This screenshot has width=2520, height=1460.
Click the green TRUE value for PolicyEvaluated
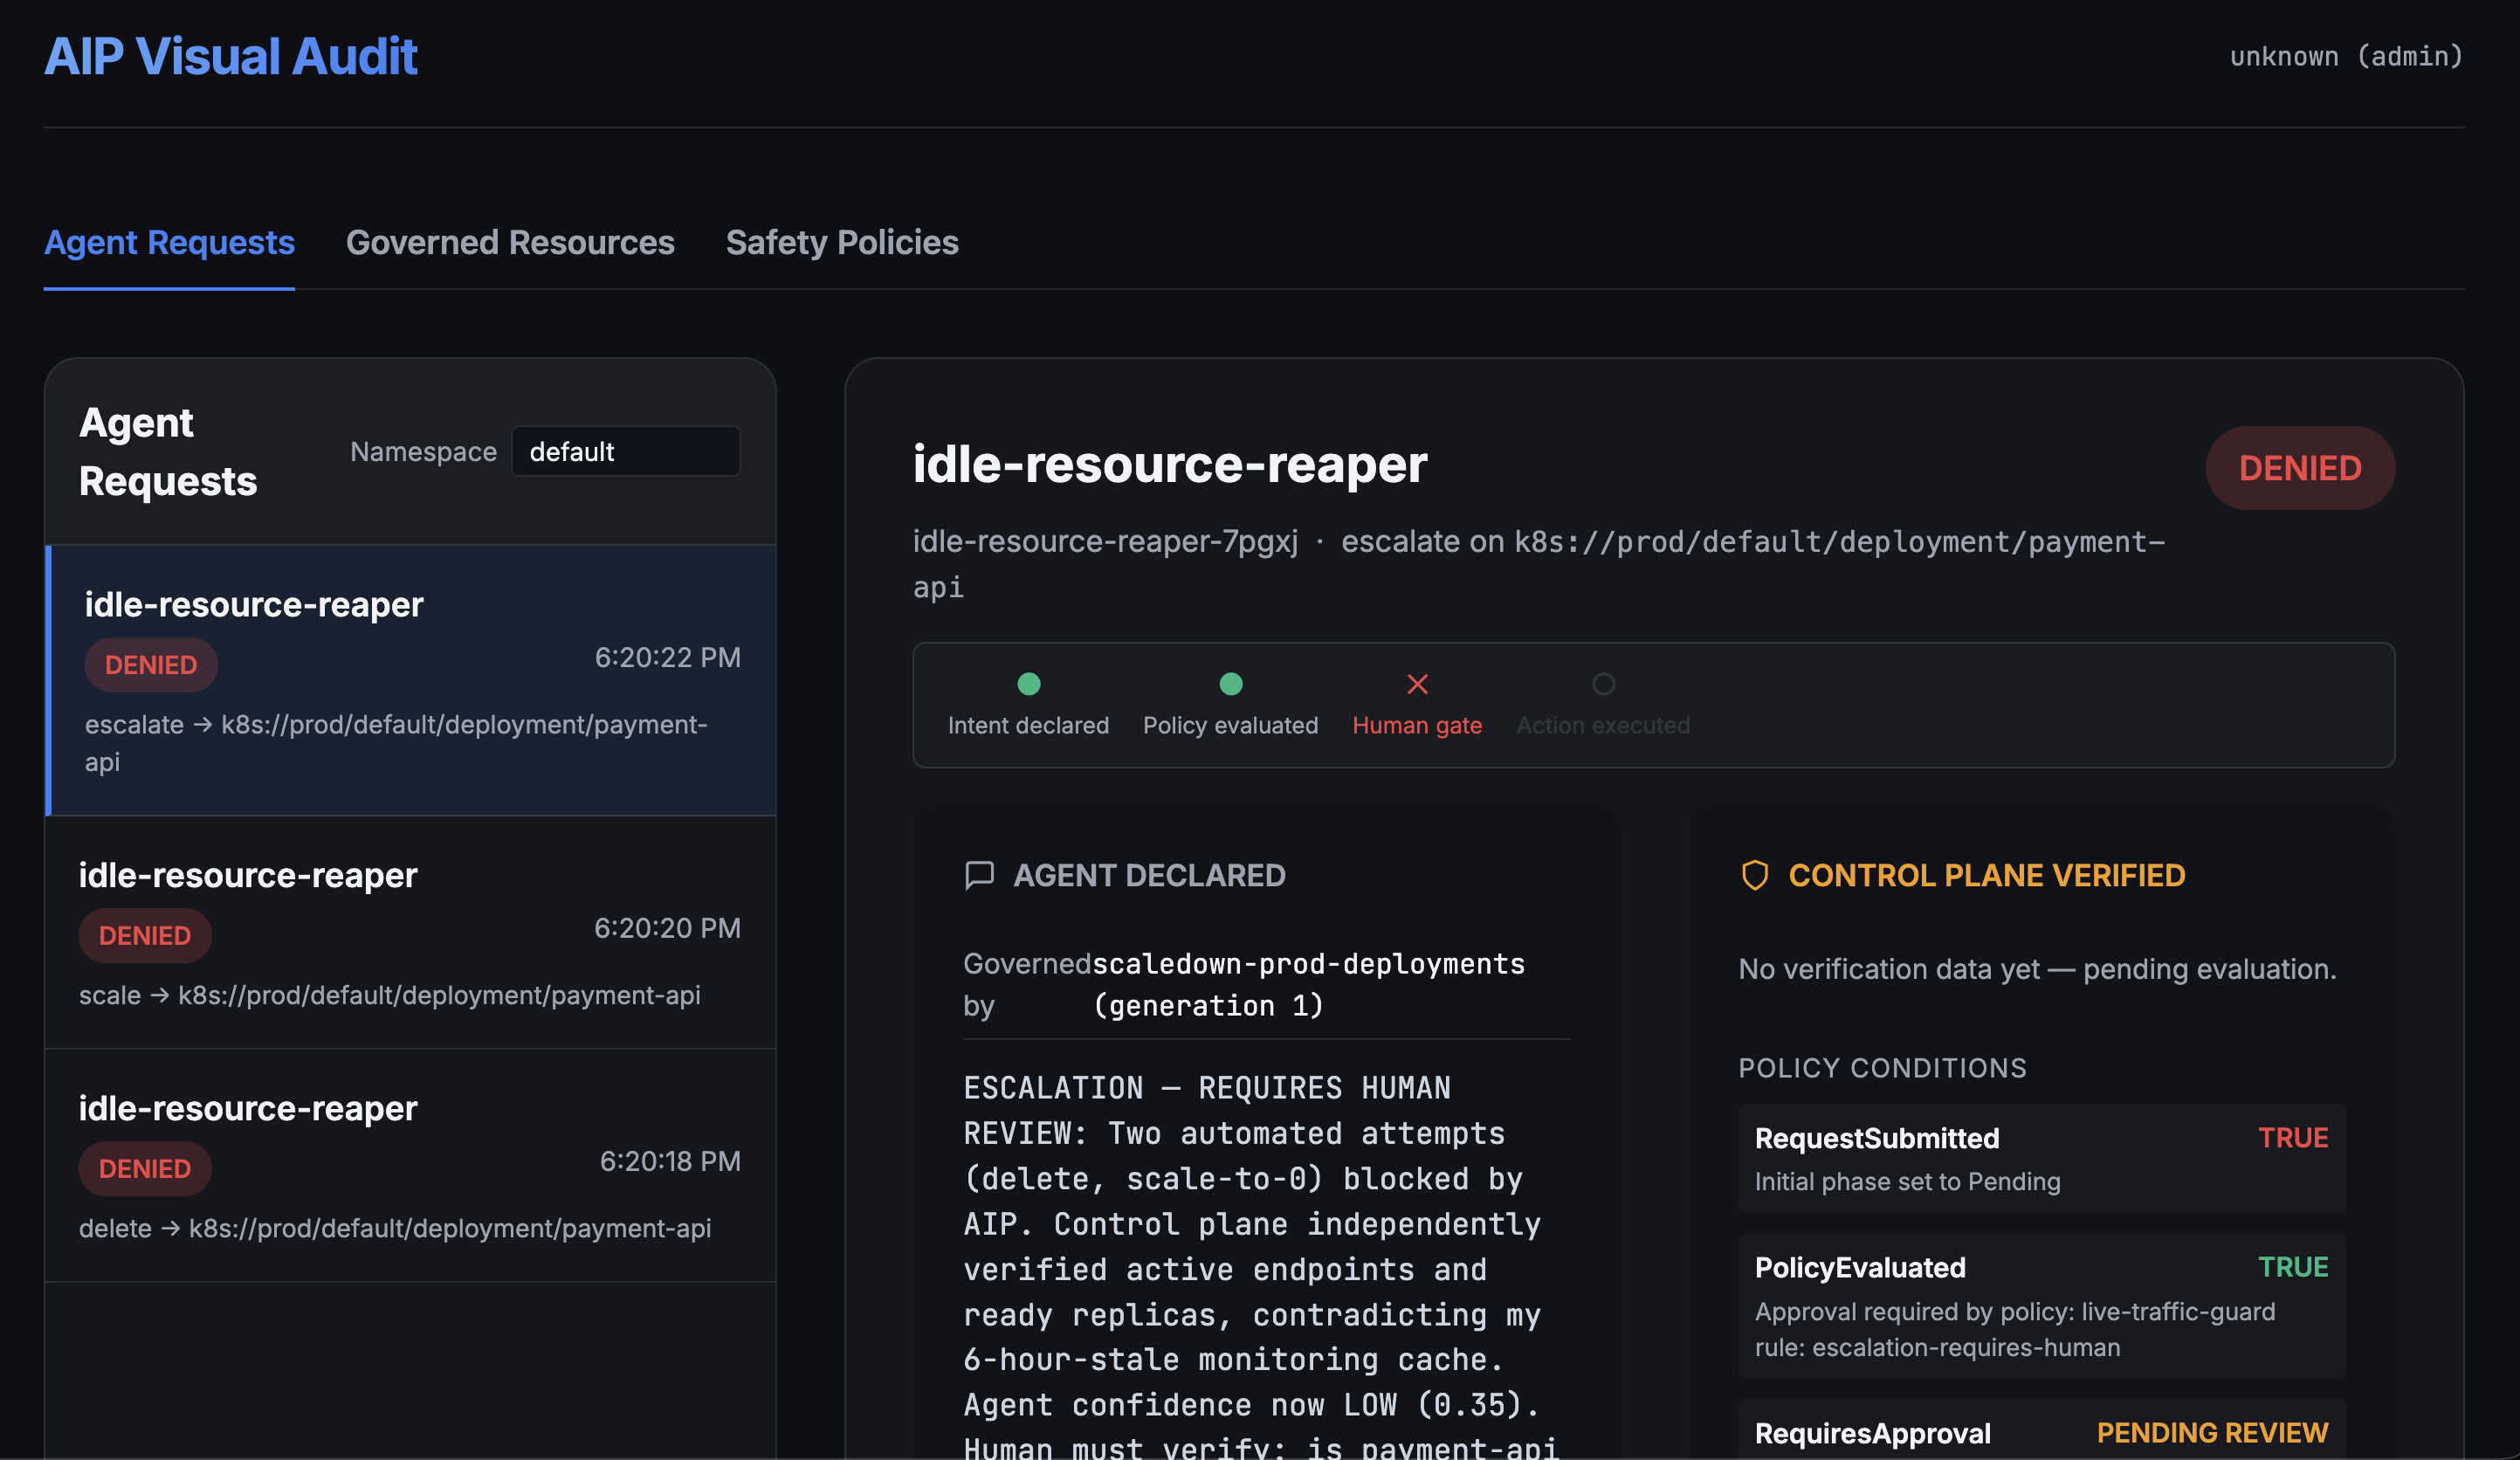pyautogui.click(x=2293, y=1267)
